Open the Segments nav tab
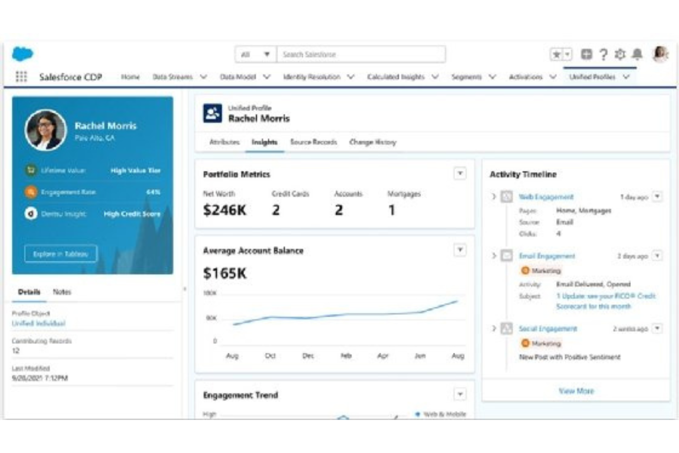679x453 pixels. (x=466, y=77)
